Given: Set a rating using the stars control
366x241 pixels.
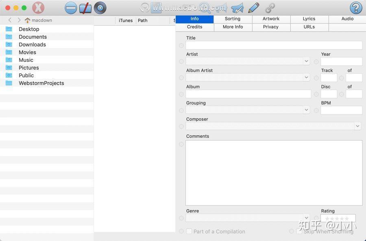Looking at the screenshot, I should [x=338, y=218].
